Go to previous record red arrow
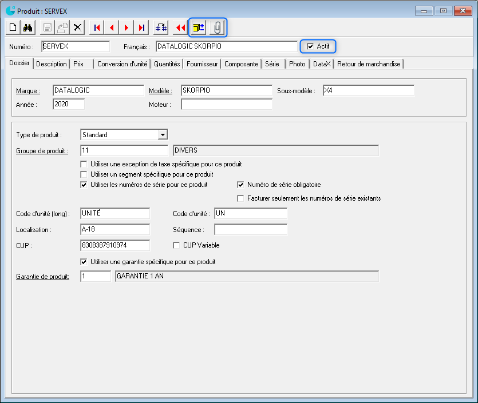The width and height of the screenshot is (478, 403). [x=112, y=27]
